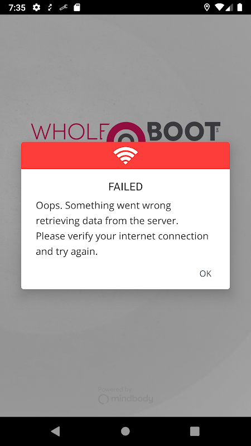The width and height of the screenshot is (251, 446).
Task: Tap the FAILED dialog title
Action: point(126,187)
